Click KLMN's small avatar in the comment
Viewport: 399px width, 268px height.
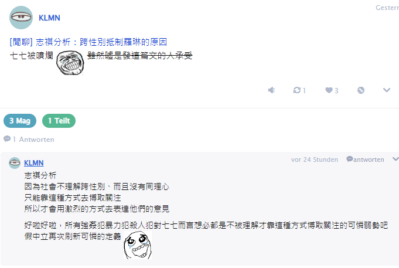15,163
